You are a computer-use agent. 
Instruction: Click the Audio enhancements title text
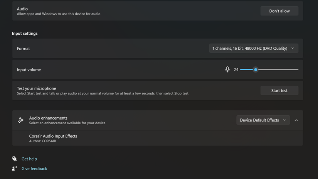point(48,118)
